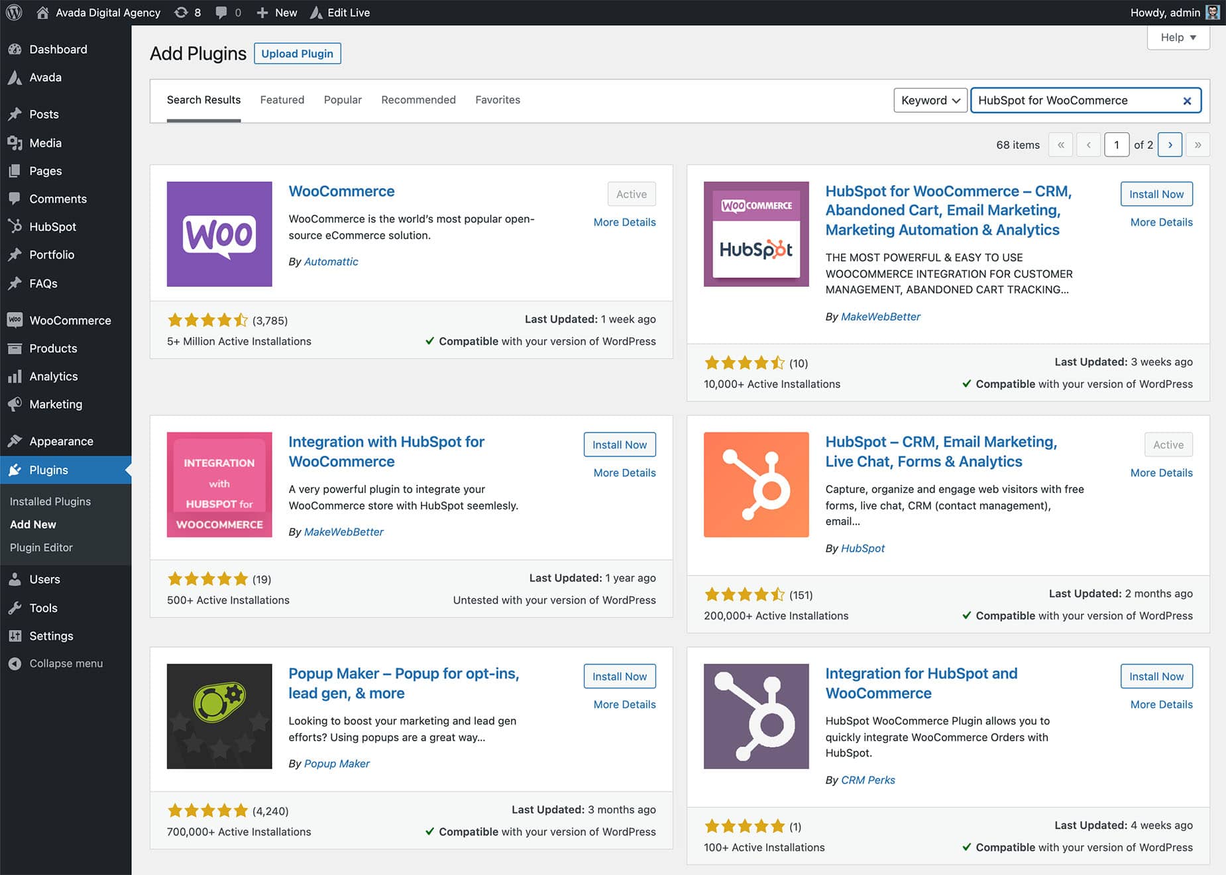The image size is (1226, 875).
Task: Click the CRM Perks author link
Action: point(867,780)
